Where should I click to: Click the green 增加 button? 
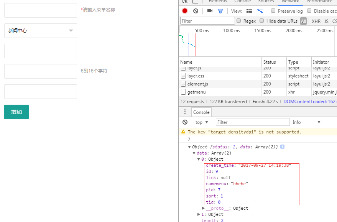16,112
